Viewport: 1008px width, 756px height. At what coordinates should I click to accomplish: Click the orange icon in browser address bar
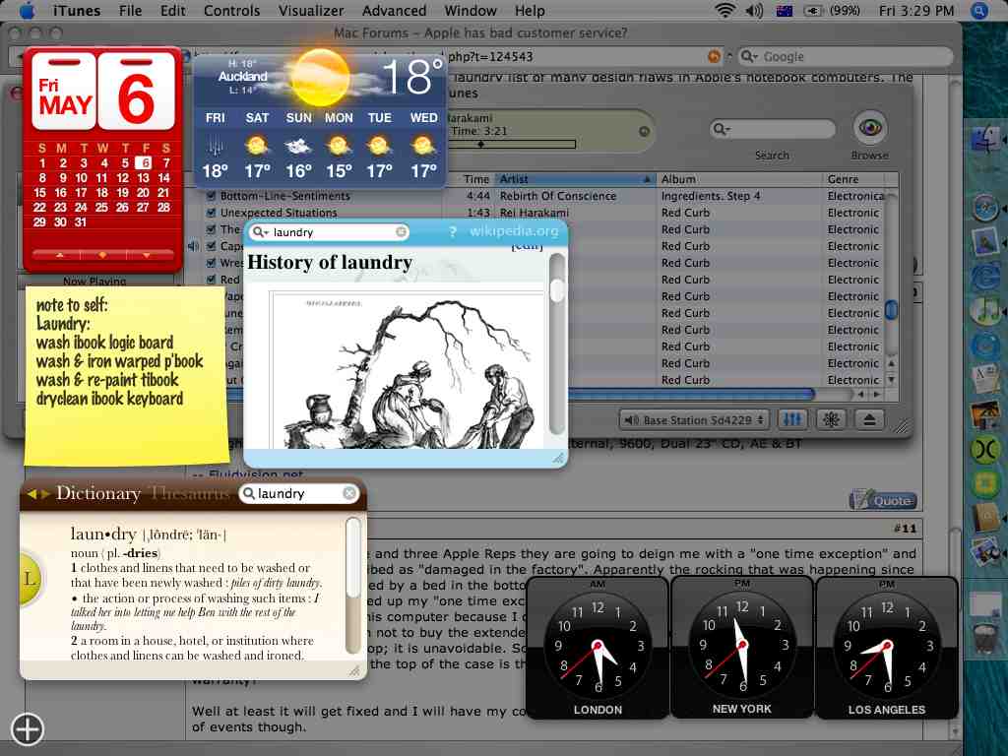714,56
